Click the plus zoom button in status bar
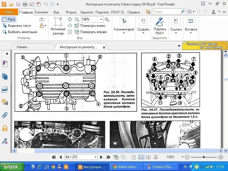The width and height of the screenshot is (228, 171). pos(221,157)
